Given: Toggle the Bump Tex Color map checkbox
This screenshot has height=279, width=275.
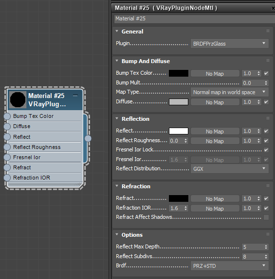Looking at the screenshot, I should point(266,73).
